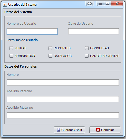Tick the ADMINISTRAR permission checkbox
126x139 pixels.
[11, 56]
